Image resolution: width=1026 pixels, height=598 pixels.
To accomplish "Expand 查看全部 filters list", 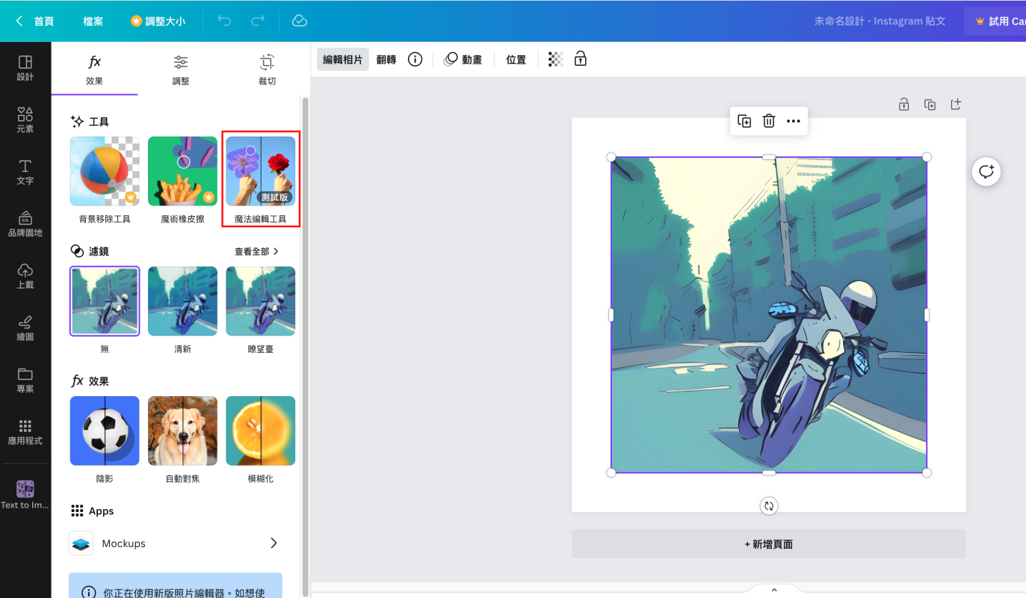I will click(x=256, y=252).
